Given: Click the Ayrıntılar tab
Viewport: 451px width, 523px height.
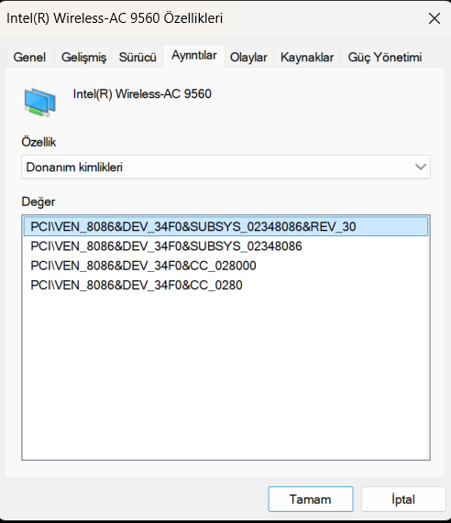Looking at the screenshot, I should pos(194,56).
